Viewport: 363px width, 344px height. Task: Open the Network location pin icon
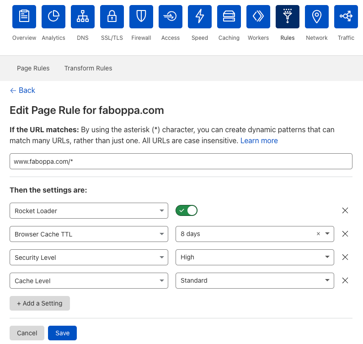point(317,16)
